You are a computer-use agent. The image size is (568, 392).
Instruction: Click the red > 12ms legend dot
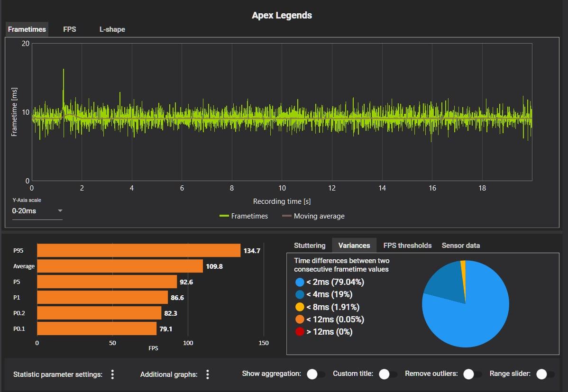point(300,332)
